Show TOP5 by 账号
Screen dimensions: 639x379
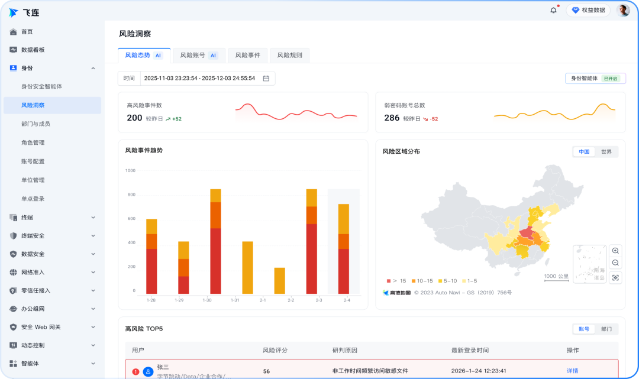click(584, 329)
